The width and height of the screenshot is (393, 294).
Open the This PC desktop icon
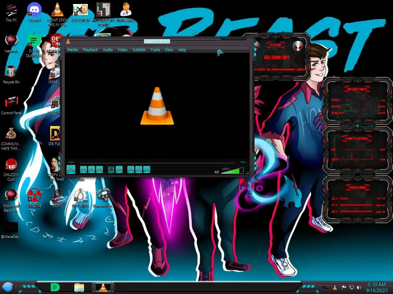tap(11, 13)
